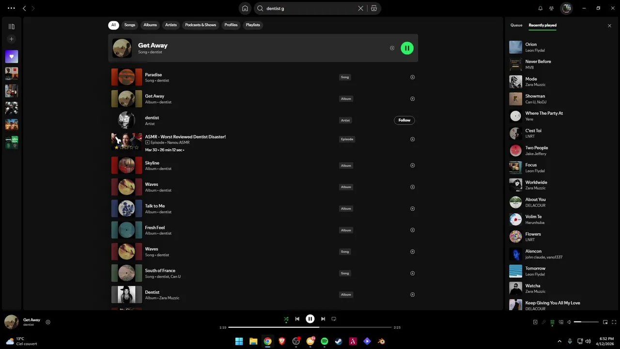Add Paradise to Liked Songs
Image resolution: width=620 pixels, height=349 pixels.
(x=413, y=77)
